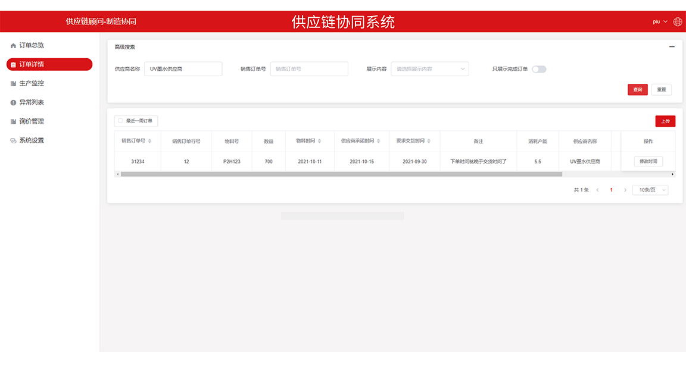The height and width of the screenshot is (371, 686).
Task: Click the home icon beside 订单总览
Action: [13, 46]
